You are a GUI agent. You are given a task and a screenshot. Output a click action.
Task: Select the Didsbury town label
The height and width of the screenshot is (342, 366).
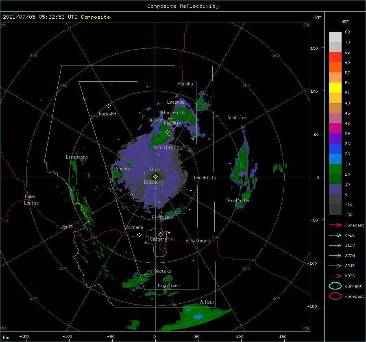click(x=153, y=182)
